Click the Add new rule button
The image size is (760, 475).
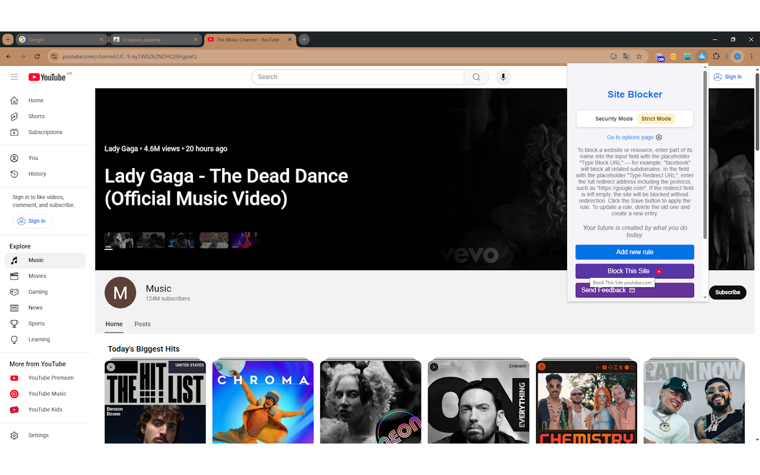[x=635, y=252]
